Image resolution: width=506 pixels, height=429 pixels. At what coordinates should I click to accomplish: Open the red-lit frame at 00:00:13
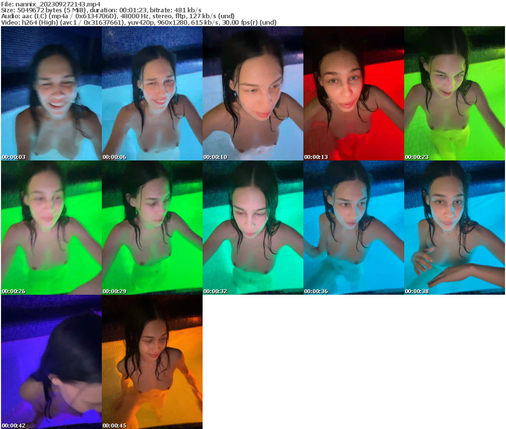(x=355, y=94)
